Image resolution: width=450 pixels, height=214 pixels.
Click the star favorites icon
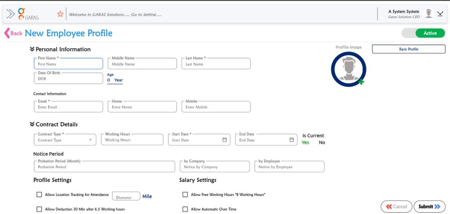coord(60,14)
